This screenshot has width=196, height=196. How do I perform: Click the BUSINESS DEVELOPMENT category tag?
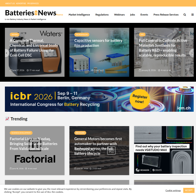[21, 133]
